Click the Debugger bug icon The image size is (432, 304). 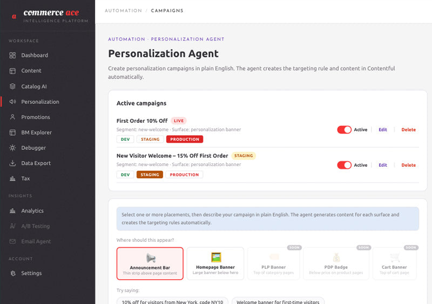(x=12, y=148)
